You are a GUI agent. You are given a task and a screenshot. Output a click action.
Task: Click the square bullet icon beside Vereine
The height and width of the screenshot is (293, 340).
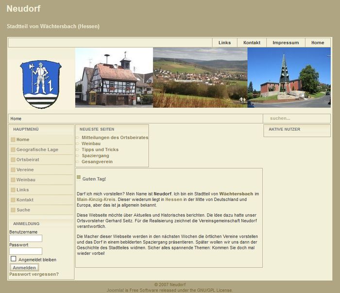[x=13, y=170]
